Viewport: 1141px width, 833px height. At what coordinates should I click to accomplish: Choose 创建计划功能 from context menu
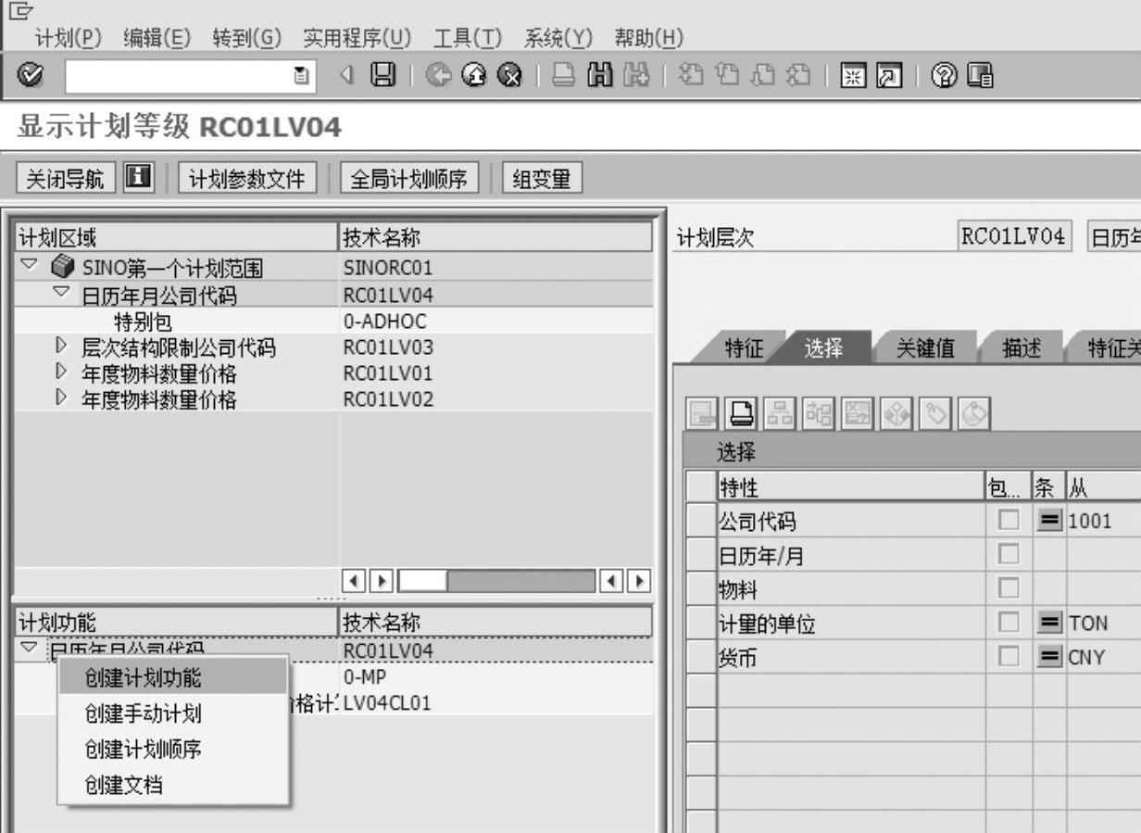173,677
